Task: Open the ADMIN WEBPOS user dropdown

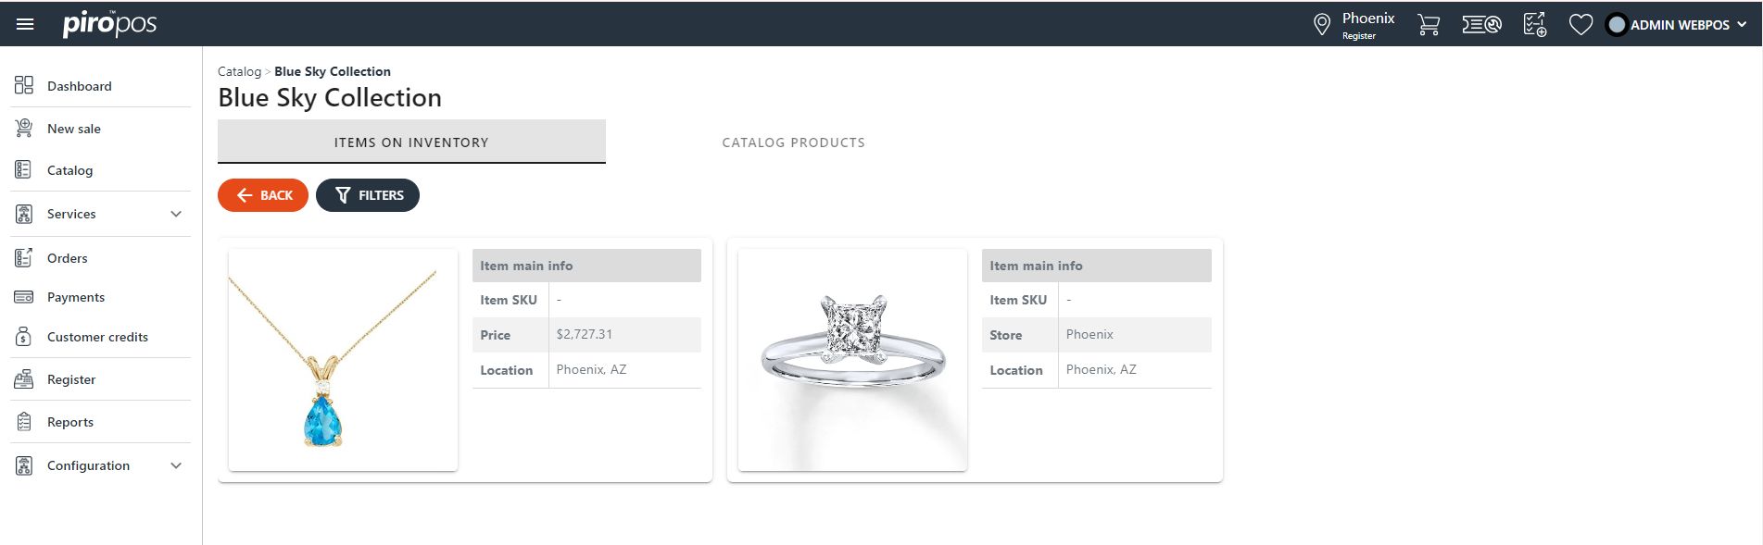Action: (1677, 25)
